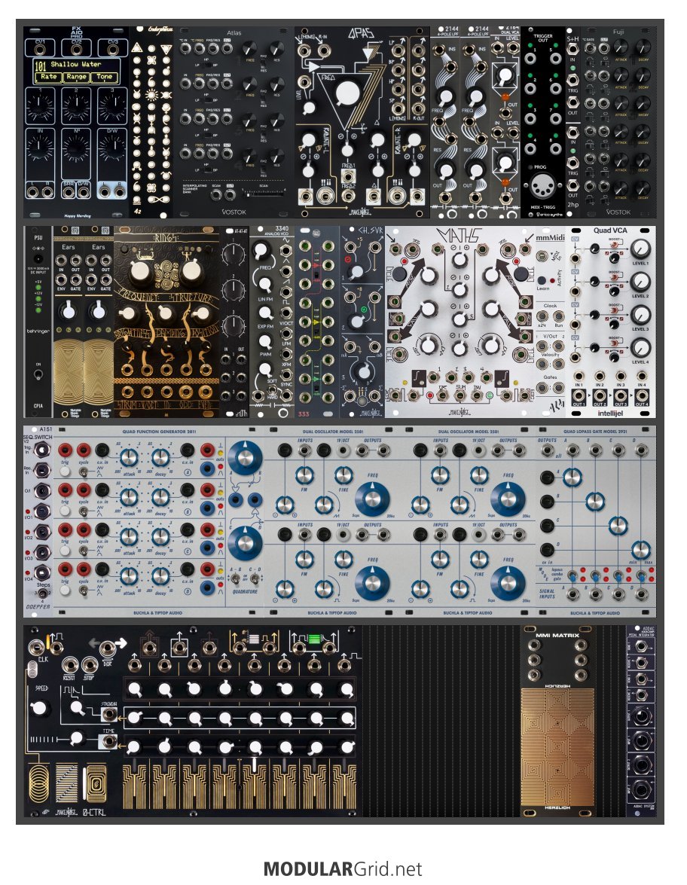The width and height of the screenshot is (687, 885).
Task: Click the Range button on FX Aid Pro
Action: click(x=76, y=77)
